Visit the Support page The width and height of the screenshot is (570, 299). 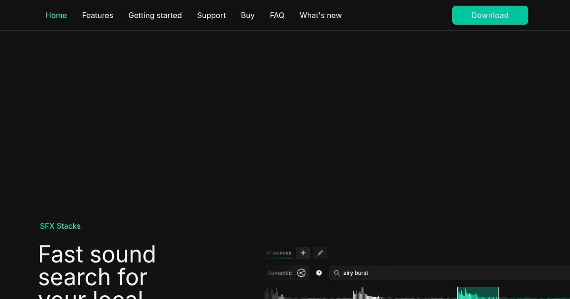point(211,15)
